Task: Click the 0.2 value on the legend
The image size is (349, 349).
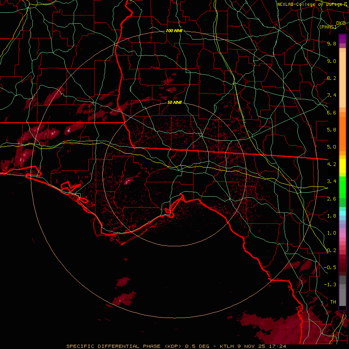Action: point(332,251)
